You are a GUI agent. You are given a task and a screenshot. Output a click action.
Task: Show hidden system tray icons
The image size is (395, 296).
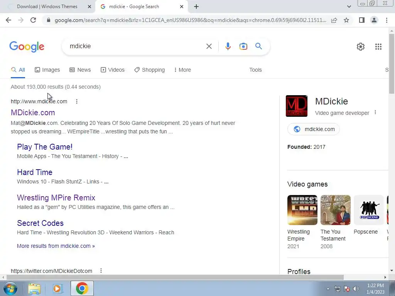(328, 289)
